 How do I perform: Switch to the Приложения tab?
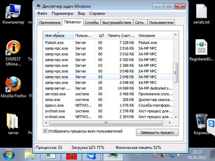[49, 23]
